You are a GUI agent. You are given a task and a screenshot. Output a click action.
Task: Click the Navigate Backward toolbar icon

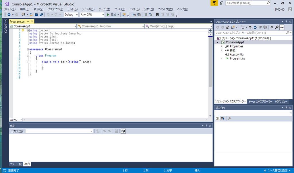point(9,15)
